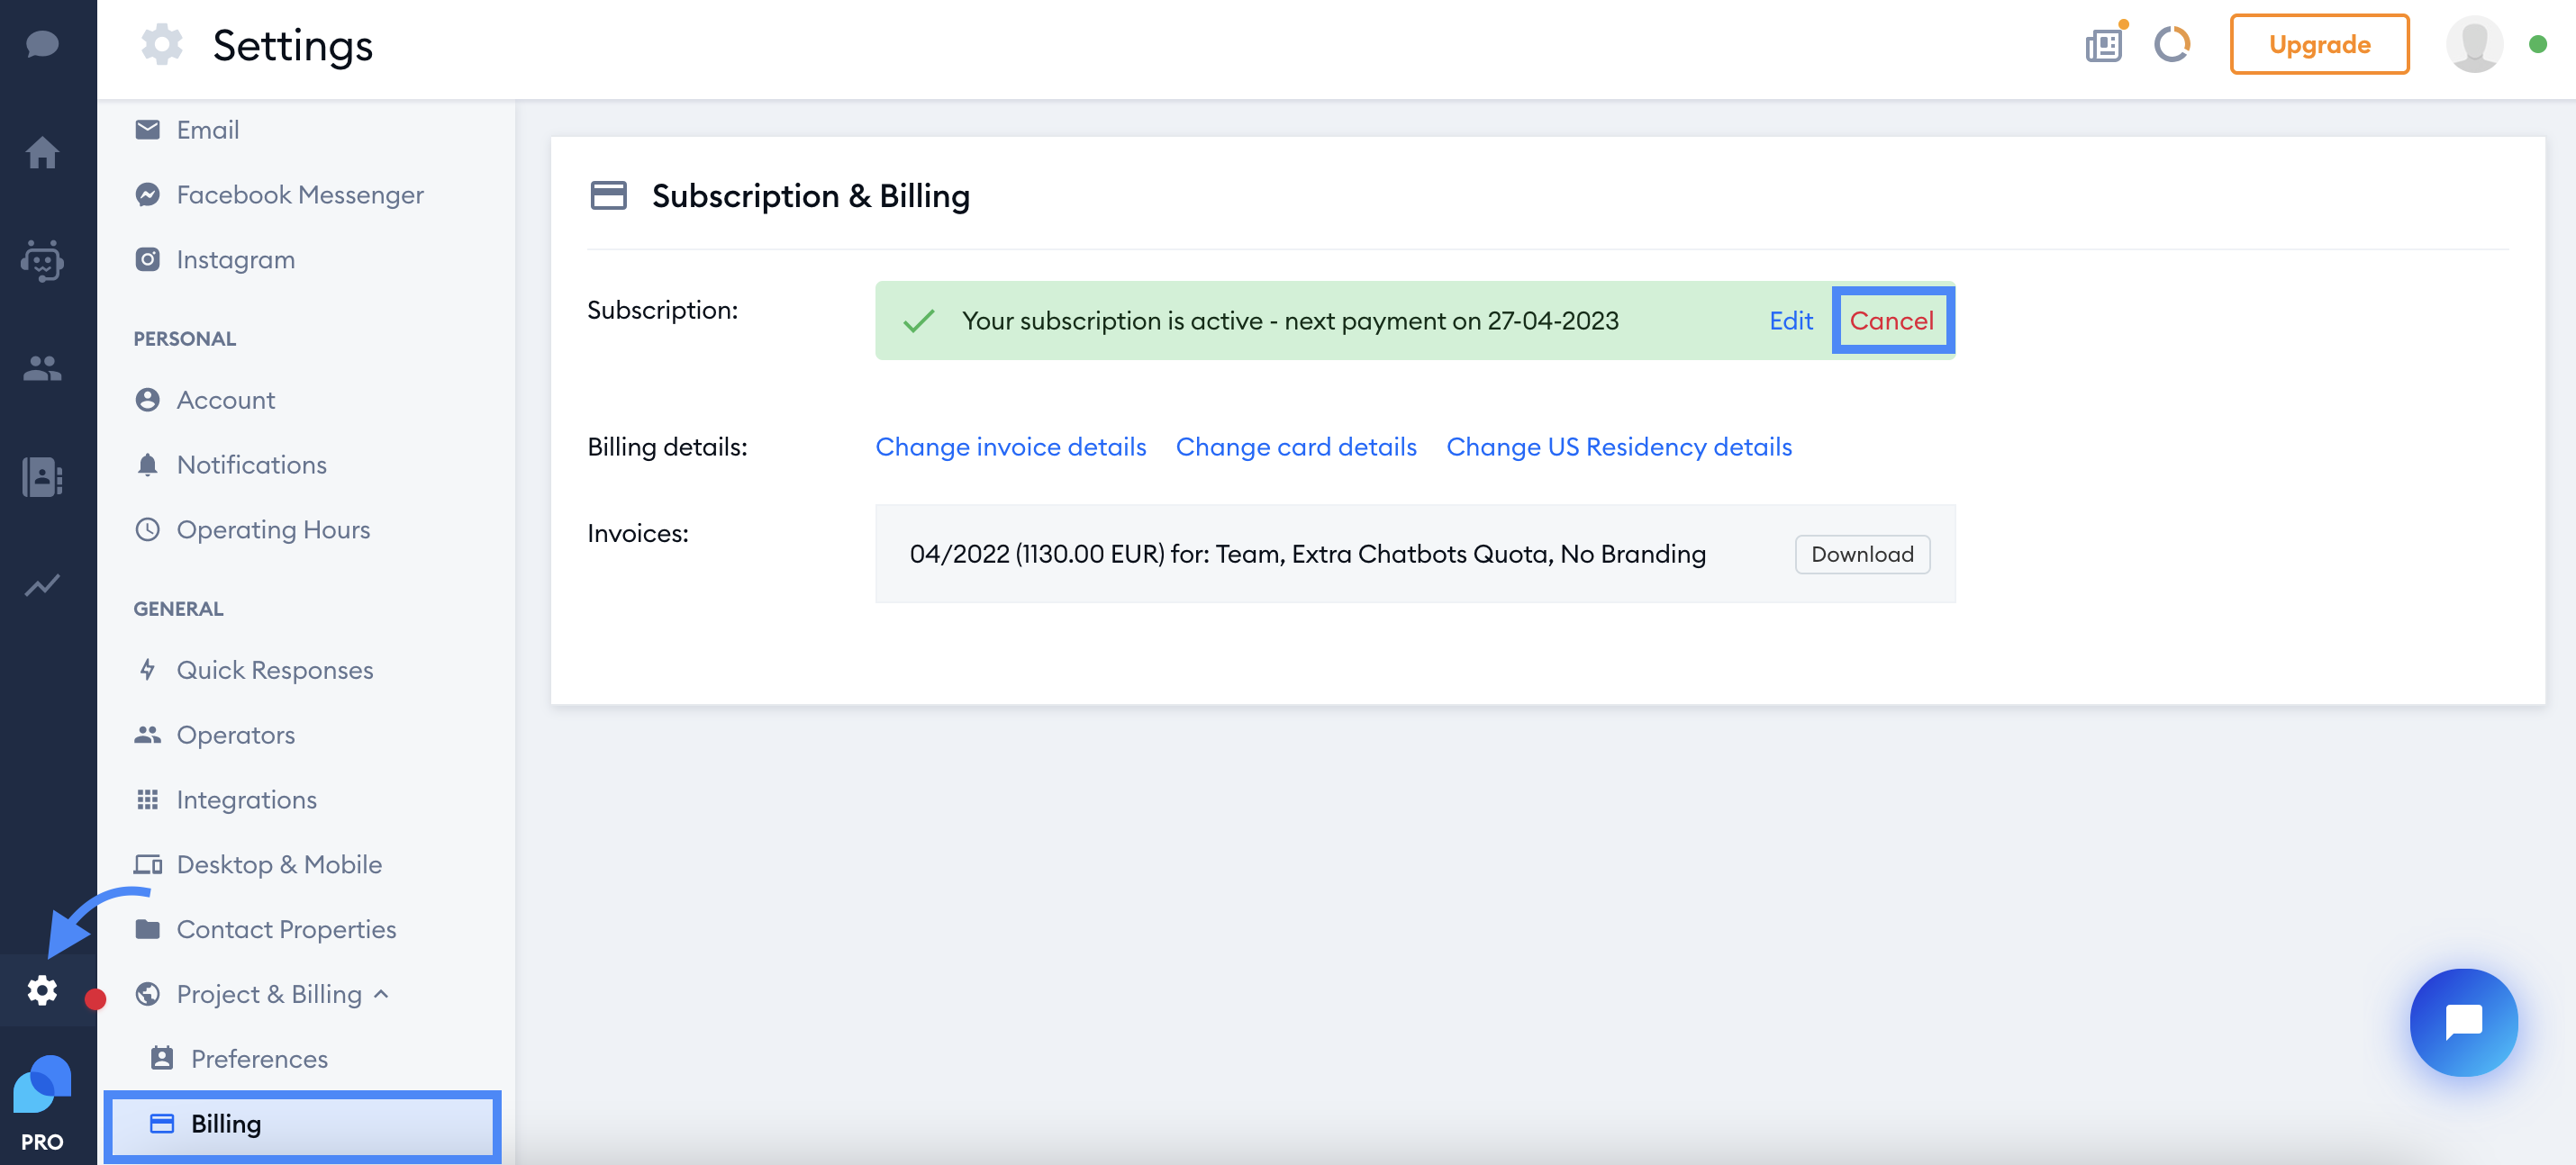Screen dimensions: 2576x1165
Task: Open Quick Responses settings
Action: click(x=255, y=670)
